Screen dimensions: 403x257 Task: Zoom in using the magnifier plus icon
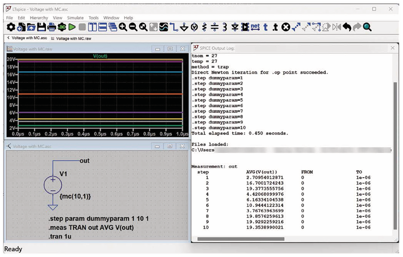[123, 27]
